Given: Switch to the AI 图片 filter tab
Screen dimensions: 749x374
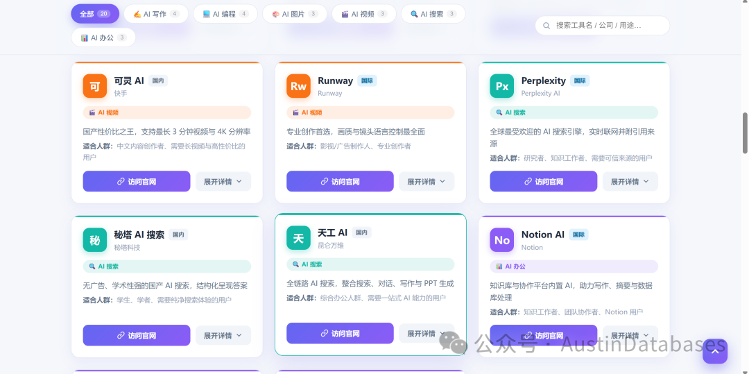Looking at the screenshot, I should click(x=295, y=14).
